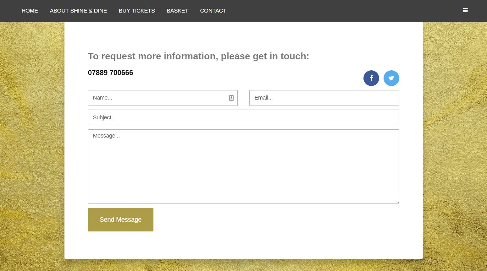Go to the HOME page
Screen dimensions: 487x271
tap(30, 11)
